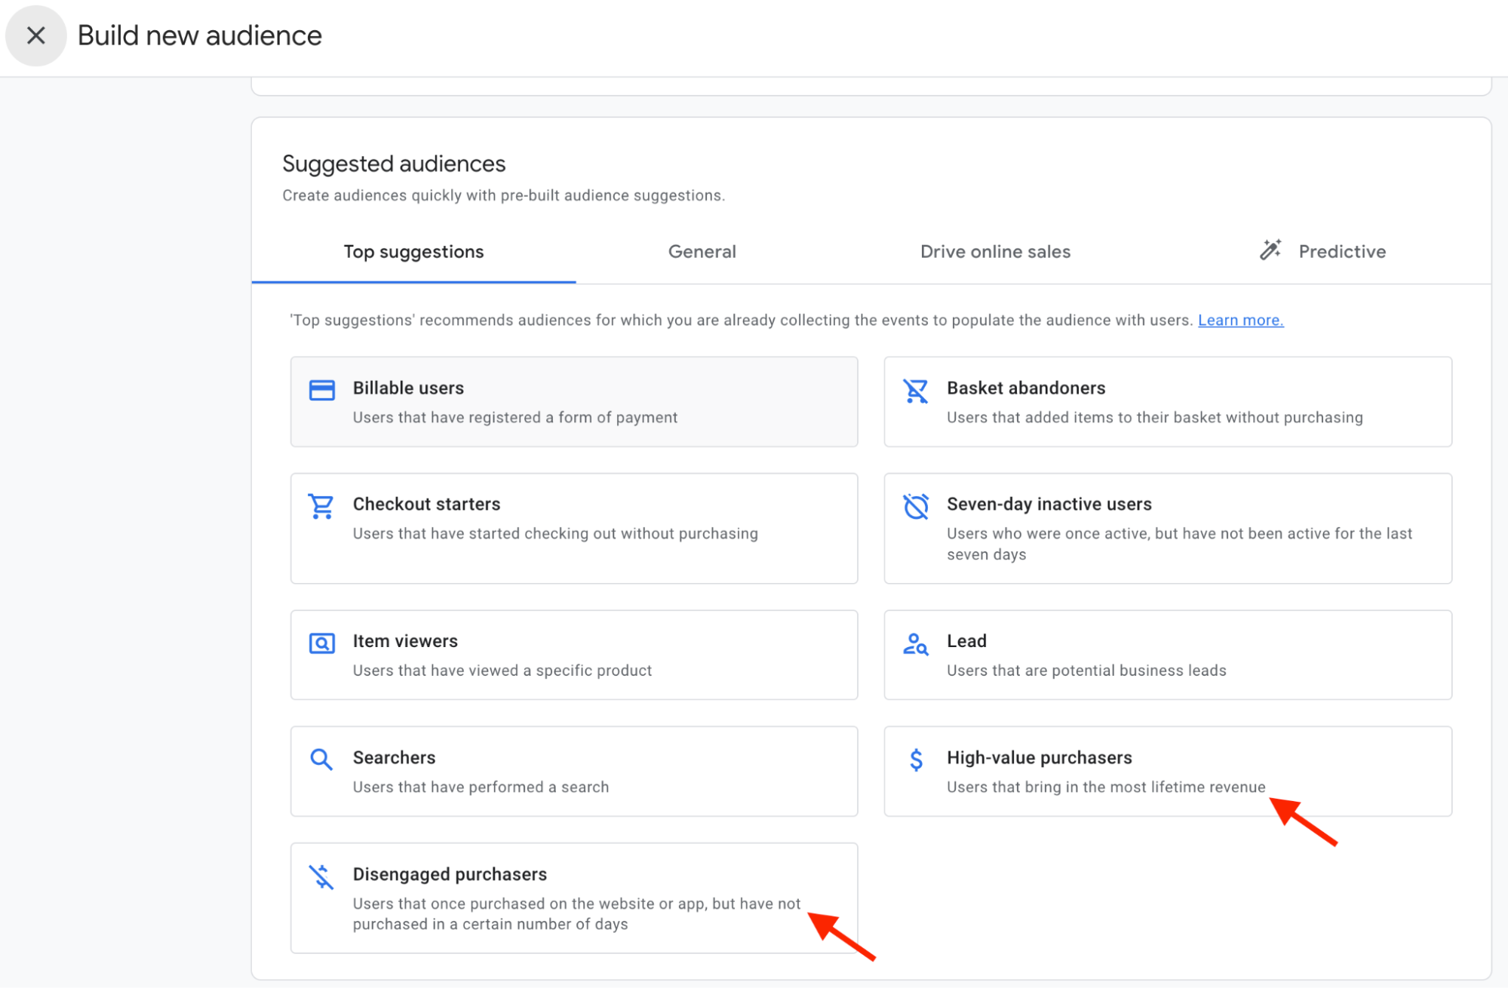Select the Basket abandoners suggested audience

tap(1168, 402)
